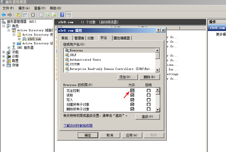Image resolution: width=226 pixels, height=152 pixels.
Task: Expand the 功能 tree node
Action: pos(4,52)
